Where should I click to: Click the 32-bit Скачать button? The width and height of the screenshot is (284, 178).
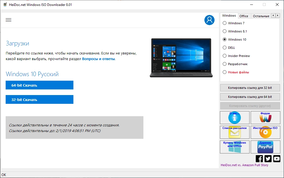[x=40, y=99]
